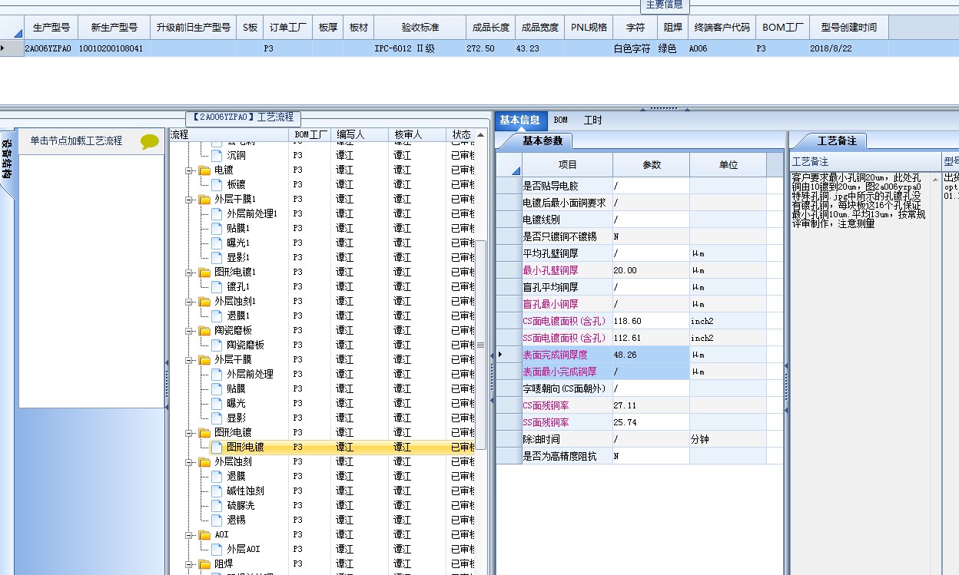The height and width of the screenshot is (575, 959).
Task: Collapse the 电镀 tree node
Action: [189, 170]
